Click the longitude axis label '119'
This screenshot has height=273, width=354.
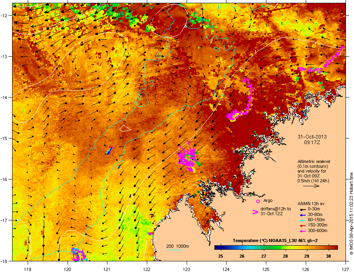point(28,269)
